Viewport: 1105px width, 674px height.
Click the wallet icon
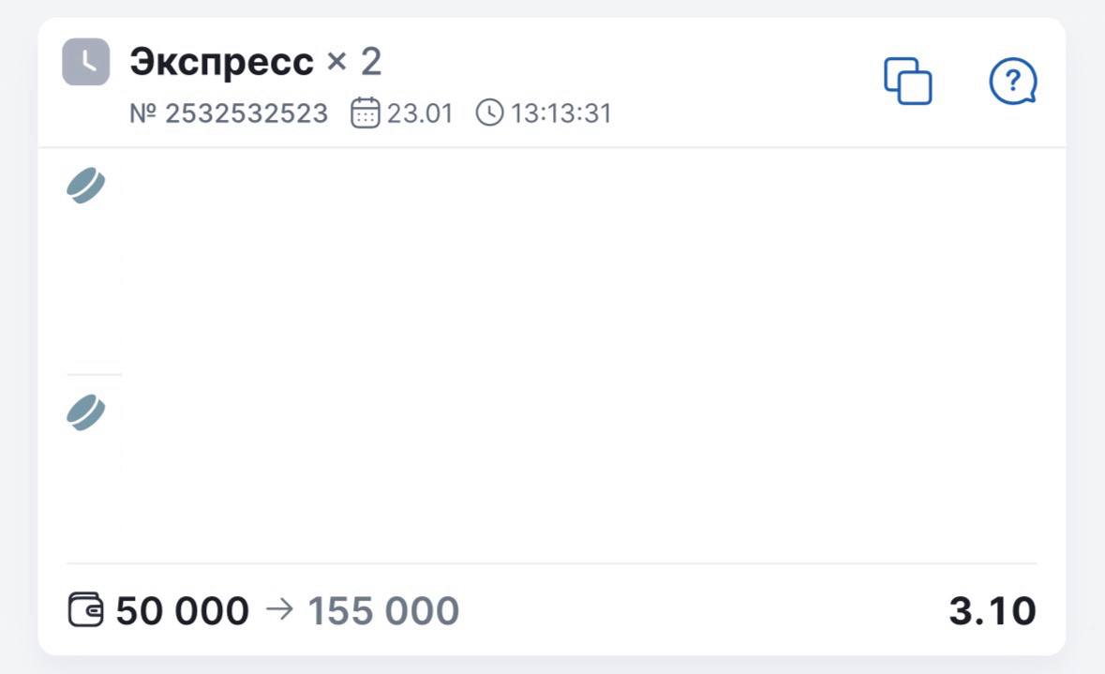coord(87,610)
